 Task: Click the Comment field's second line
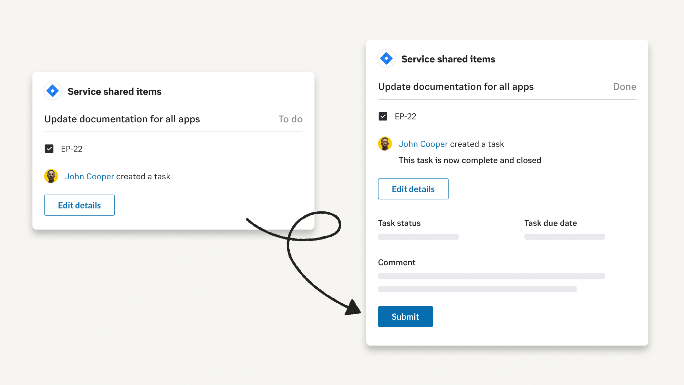(477, 289)
